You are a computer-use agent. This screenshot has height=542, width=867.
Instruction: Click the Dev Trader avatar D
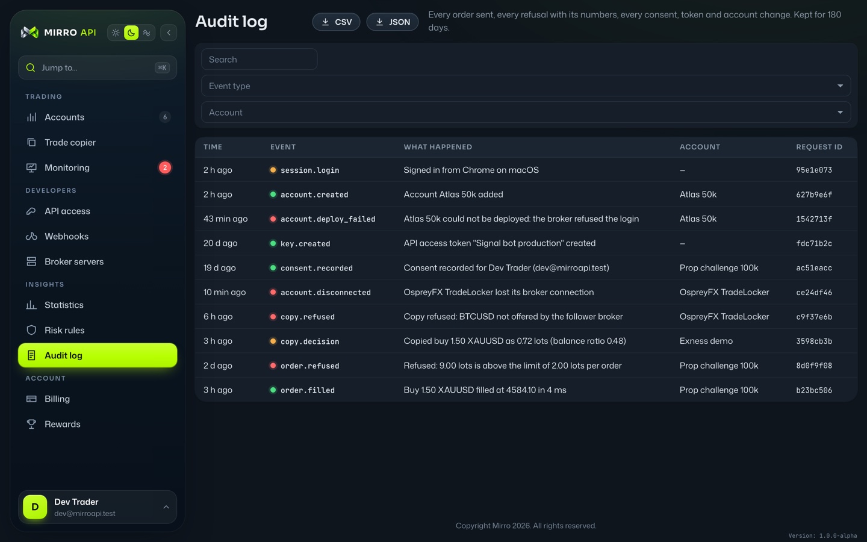pyautogui.click(x=35, y=507)
